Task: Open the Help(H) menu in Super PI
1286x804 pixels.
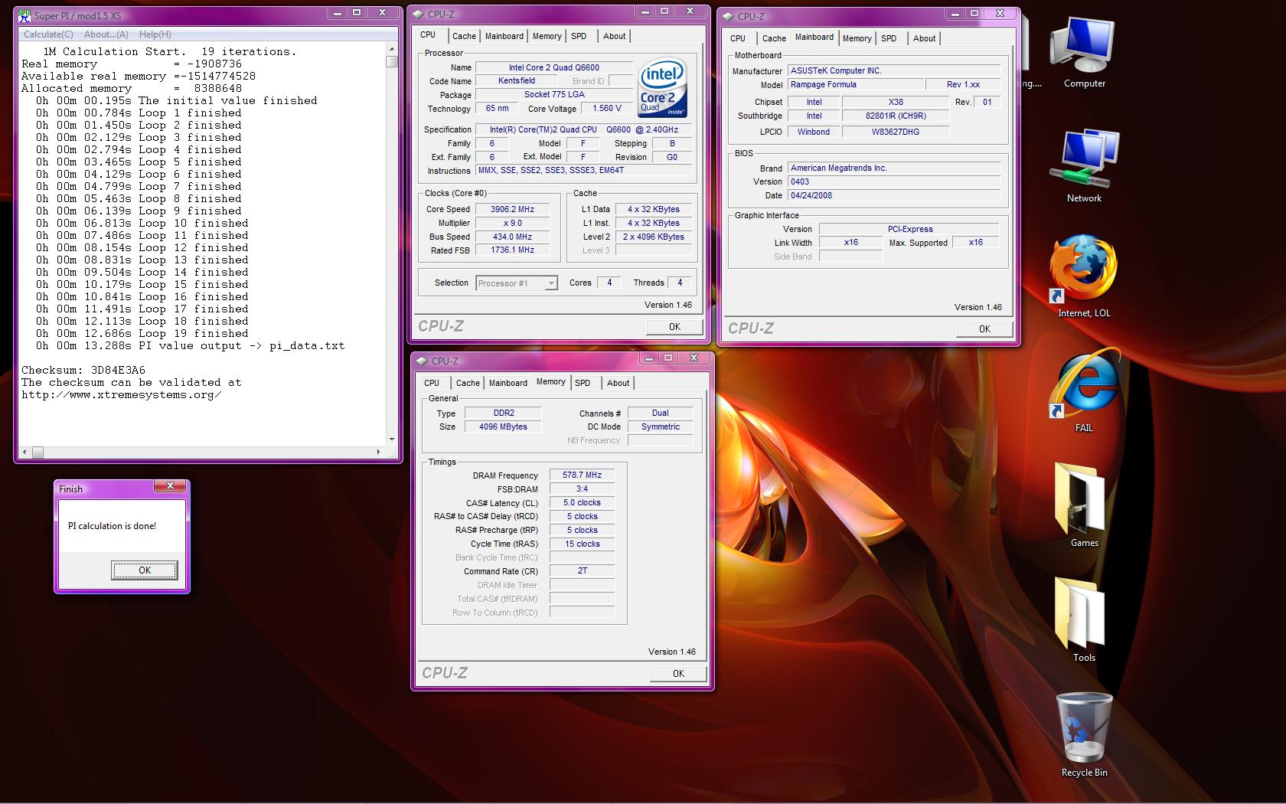Action: [x=155, y=34]
